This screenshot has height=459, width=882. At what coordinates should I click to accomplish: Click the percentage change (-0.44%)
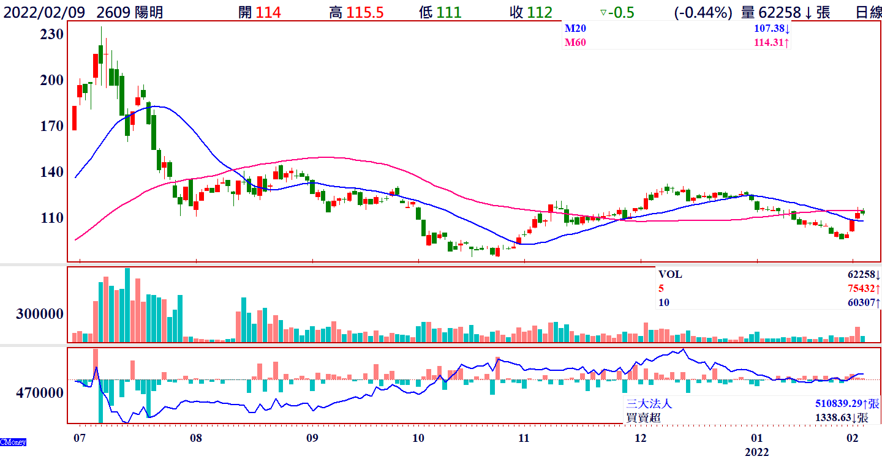(x=702, y=12)
